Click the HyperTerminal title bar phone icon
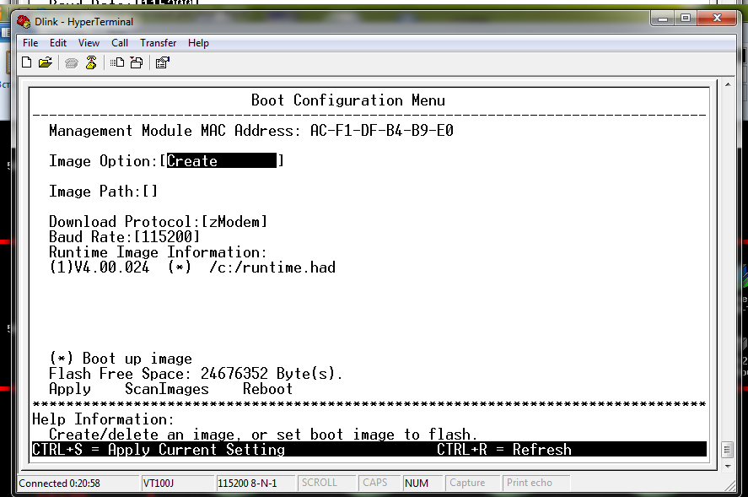The width and height of the screenshot is (748, 497). pyautogui.click(x=24, y=21)
